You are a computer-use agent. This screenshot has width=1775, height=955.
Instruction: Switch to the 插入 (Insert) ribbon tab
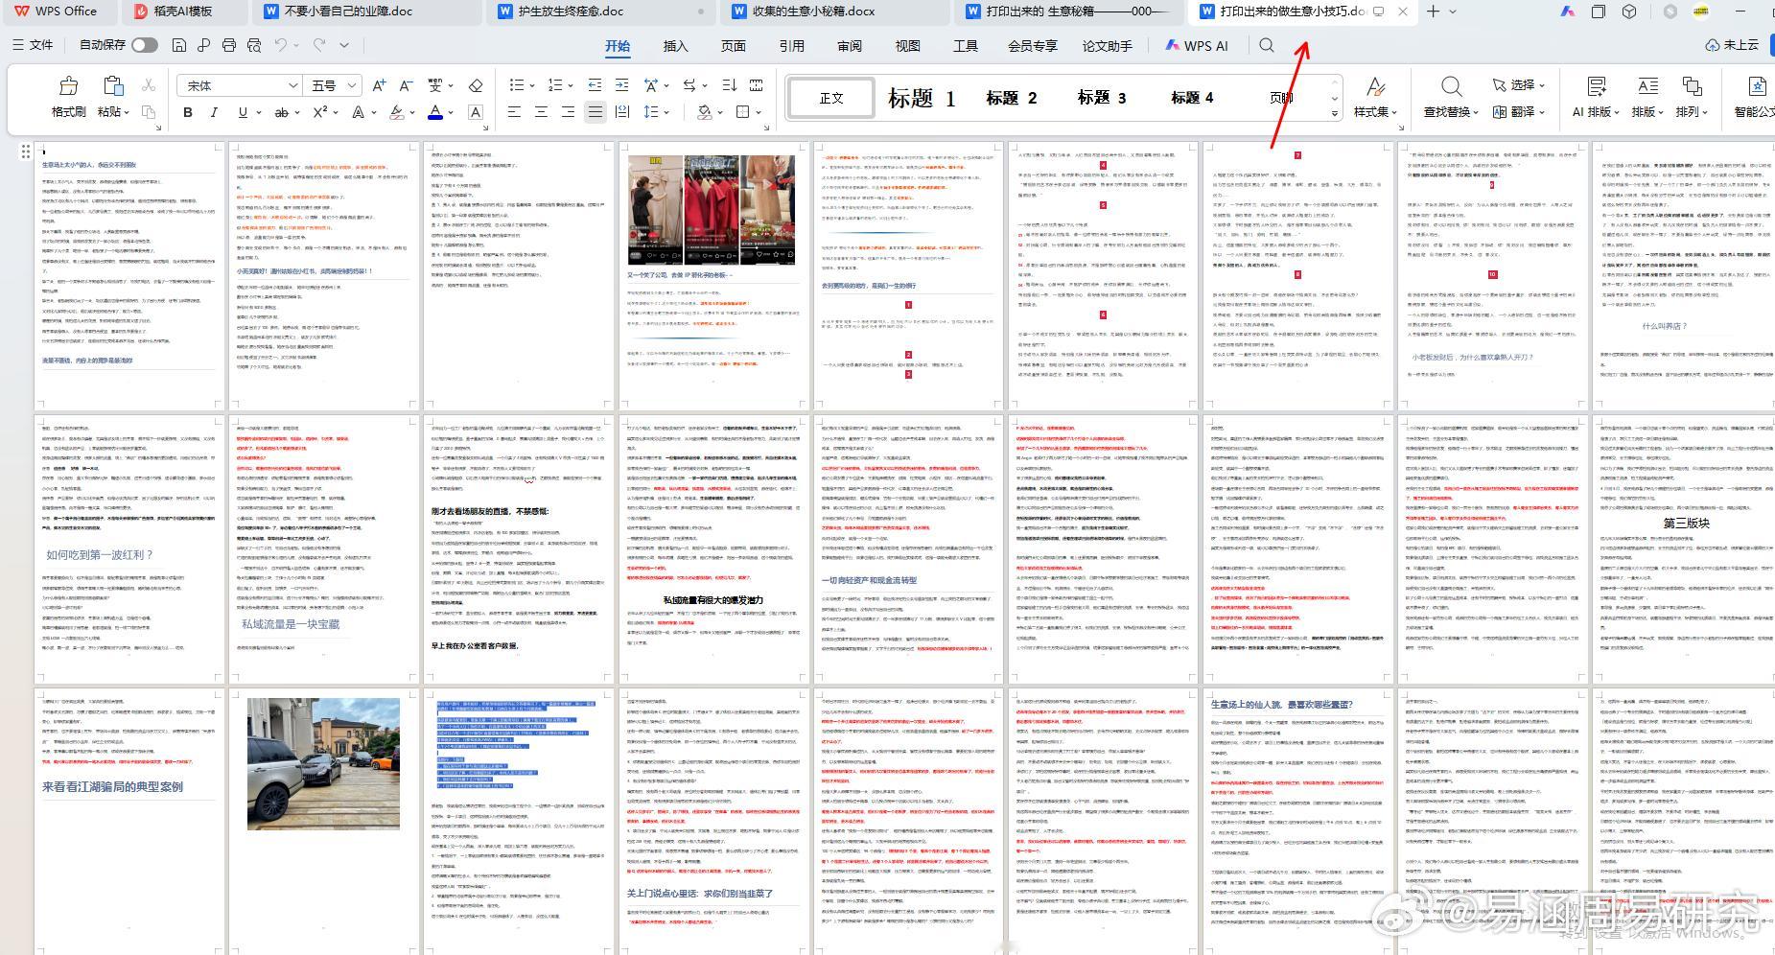676,46
